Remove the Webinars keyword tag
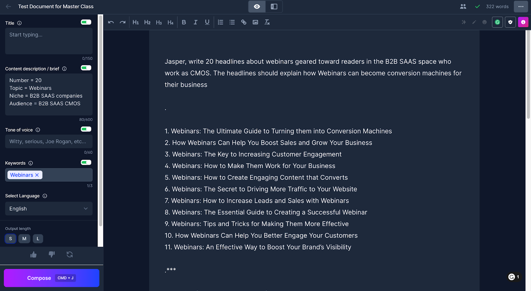The width and height of the screenshot is (531, 291). (x=37, y=175)
